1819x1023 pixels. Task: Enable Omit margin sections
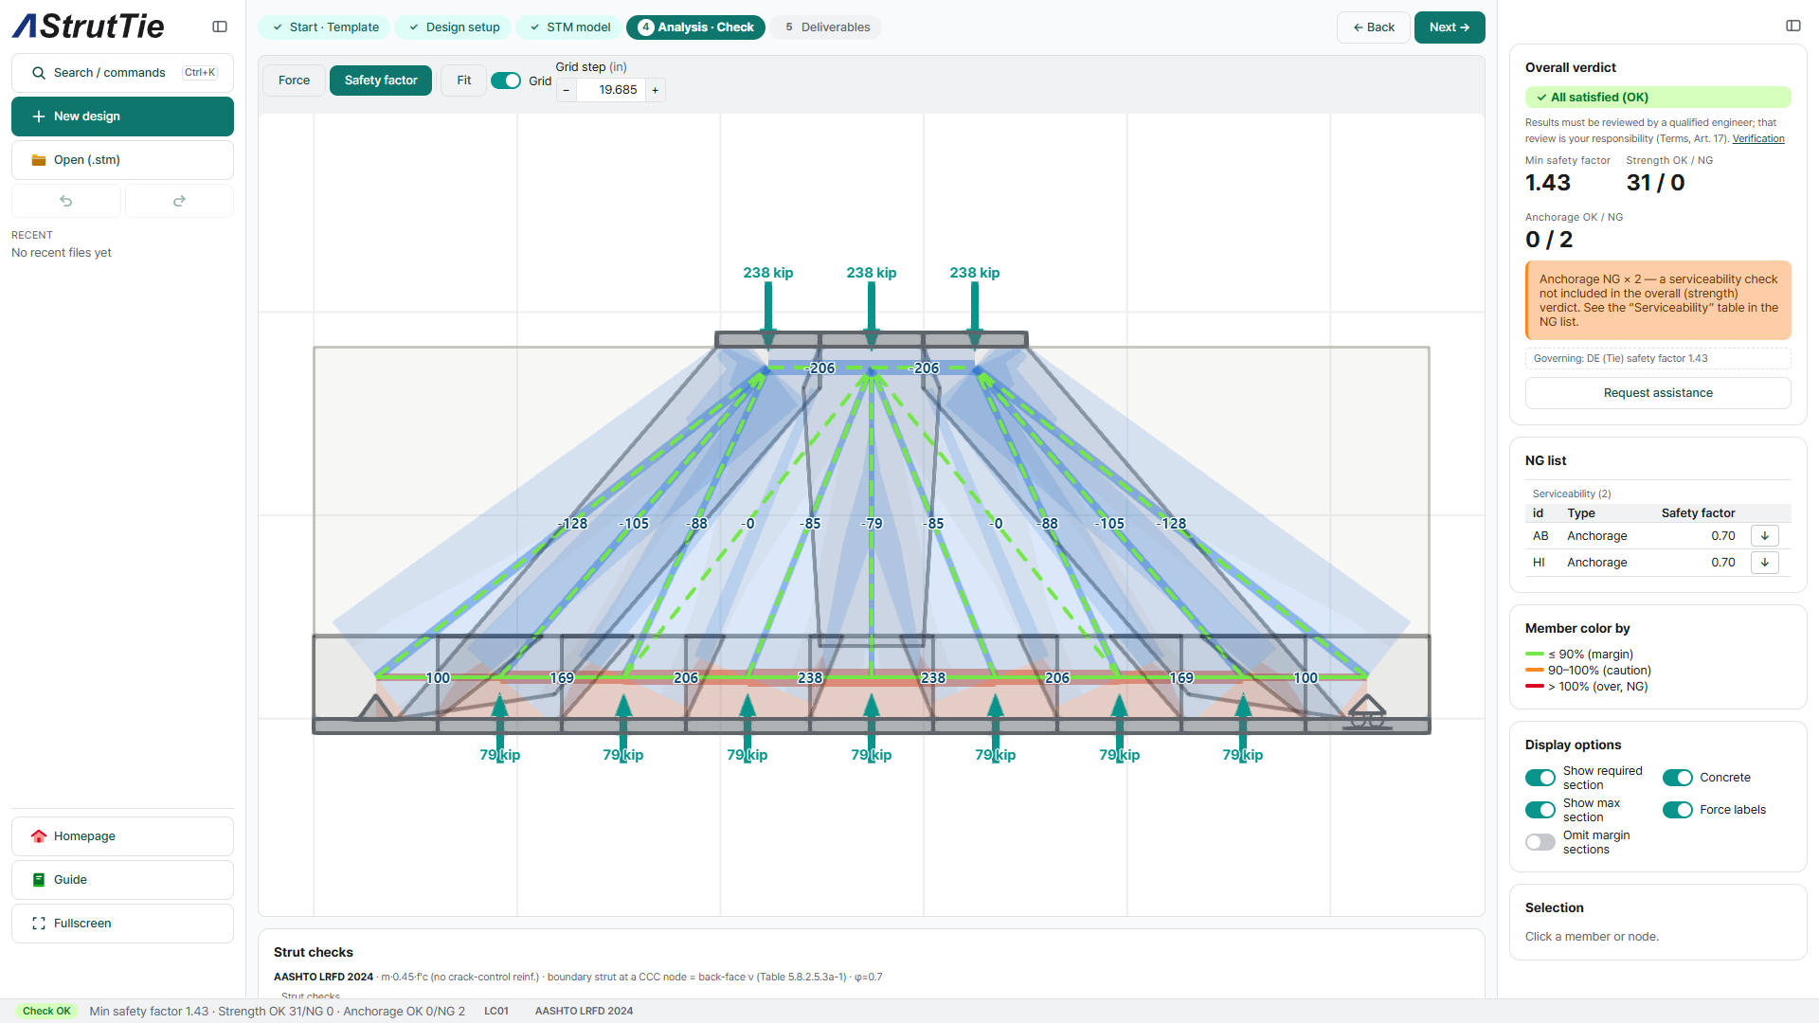1540,842
